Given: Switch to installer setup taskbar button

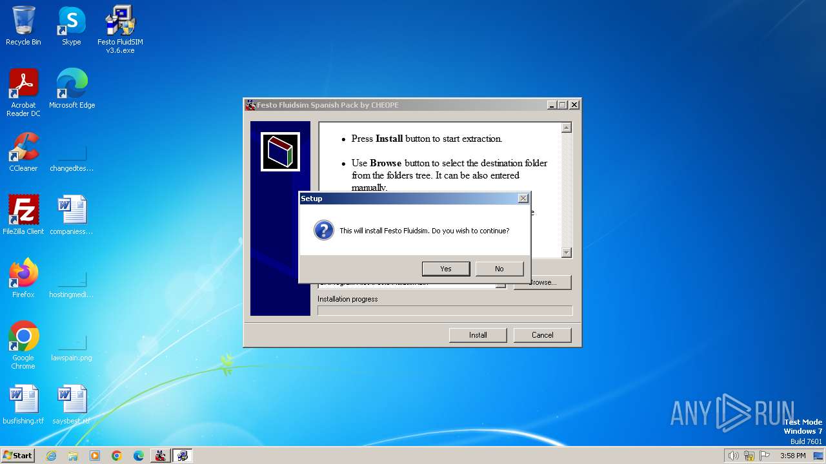Looking at the screenshot, I should (183, 456).
